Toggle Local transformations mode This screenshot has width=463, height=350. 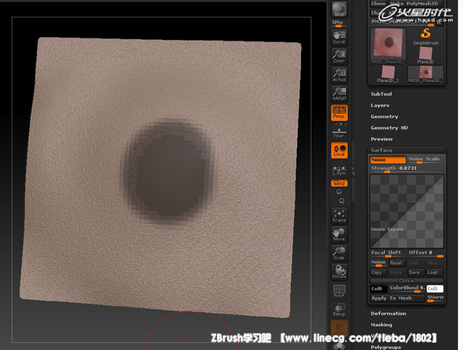click(x=339, y=150)
